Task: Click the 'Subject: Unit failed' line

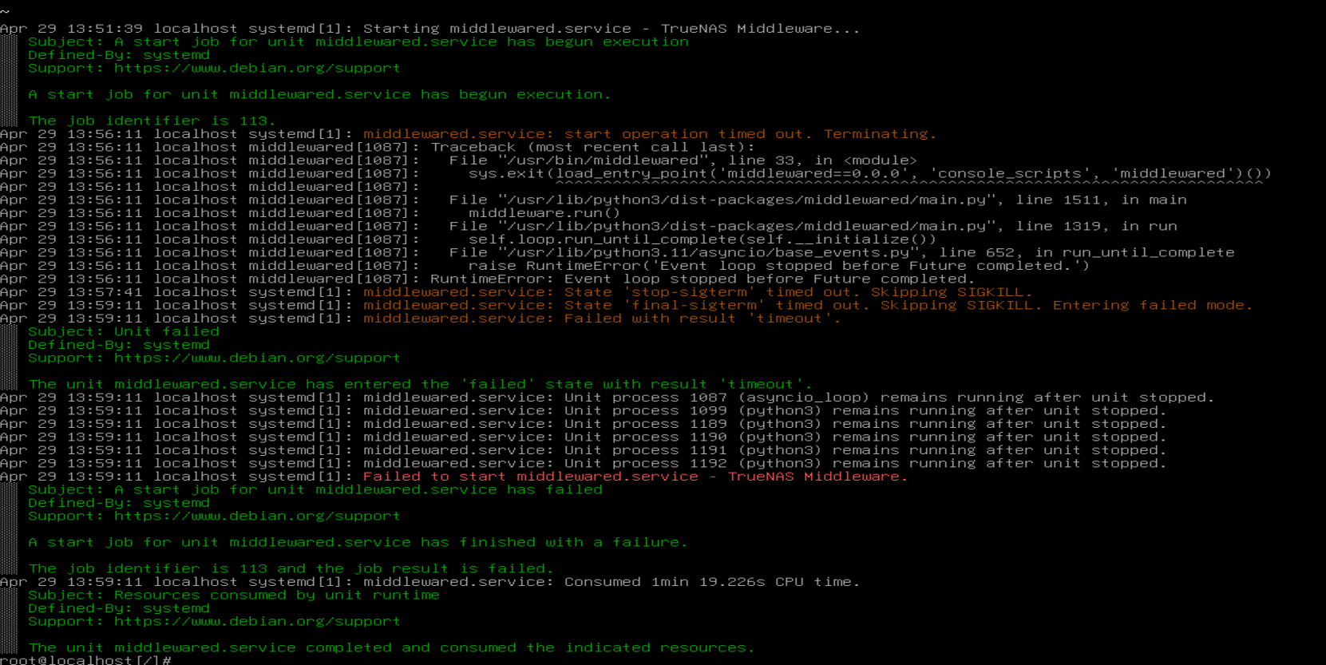Action: coord(124,331)
